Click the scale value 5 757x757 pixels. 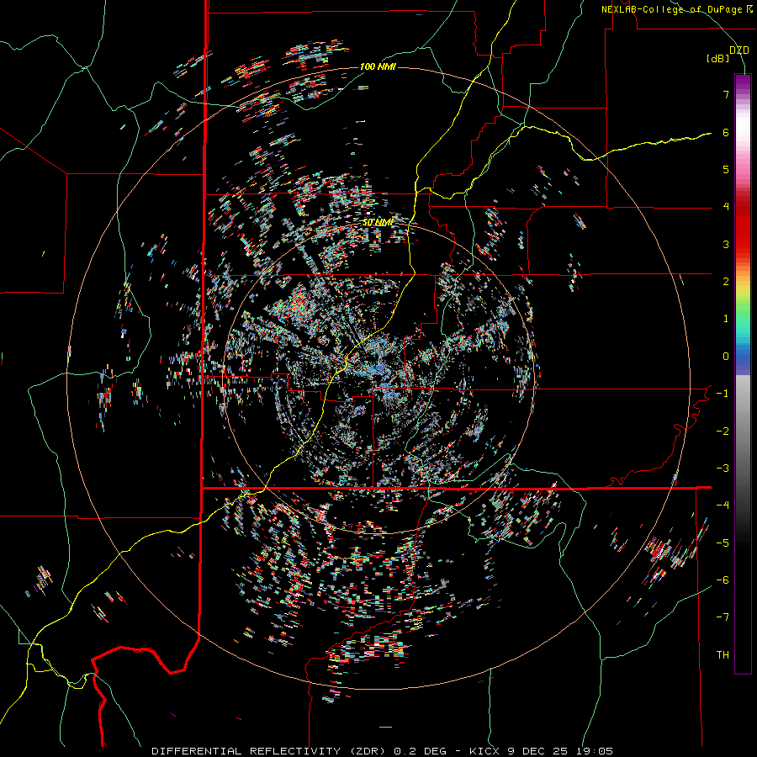point(726,169)
